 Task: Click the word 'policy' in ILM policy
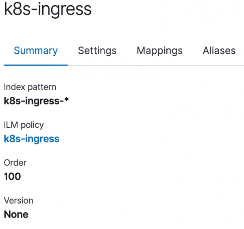tap(32, 125)
